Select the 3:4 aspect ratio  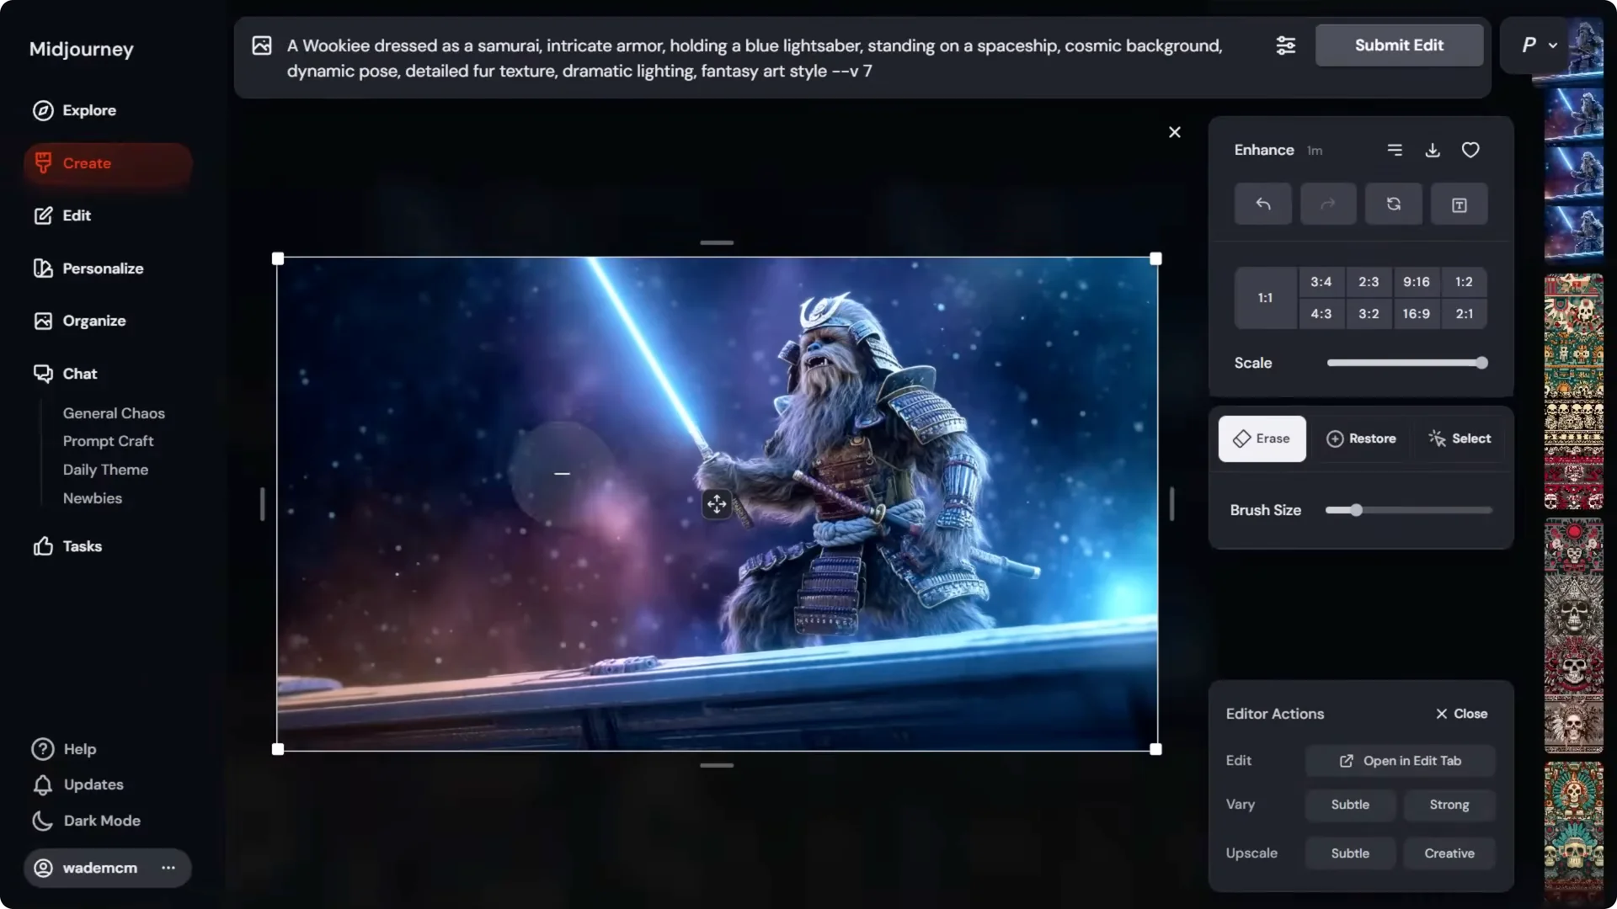click(1321, 281)
